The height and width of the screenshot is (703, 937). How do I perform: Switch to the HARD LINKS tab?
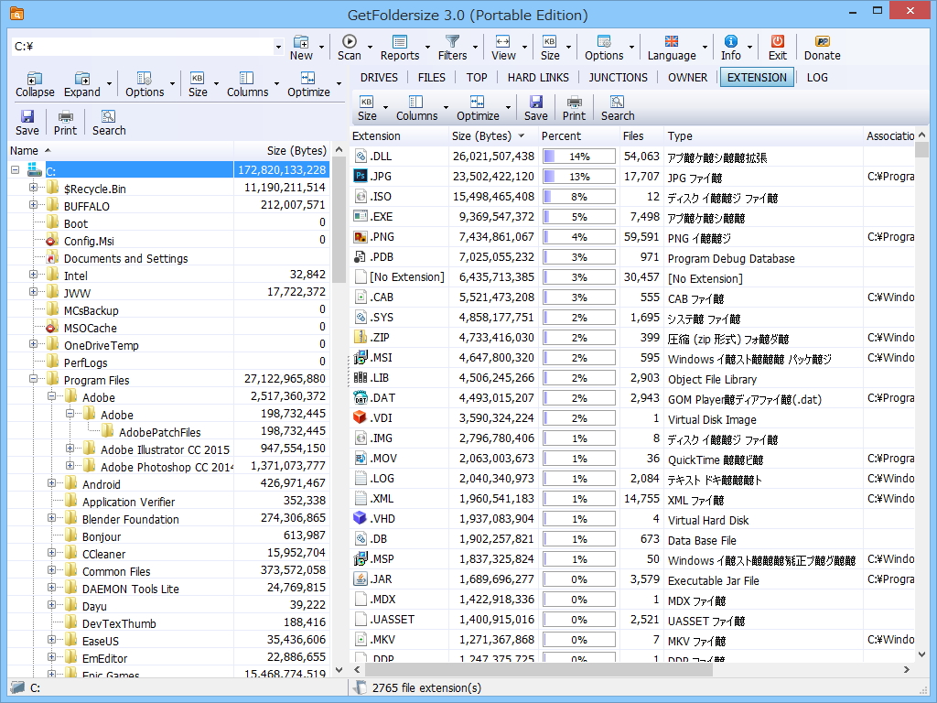click(x=538, y=77)
